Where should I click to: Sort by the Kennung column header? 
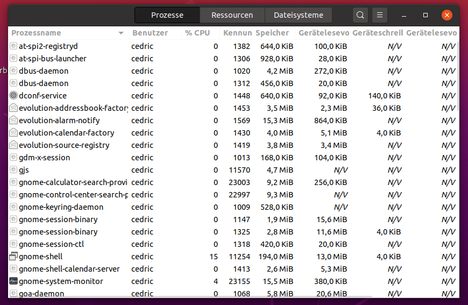coord(237,33)
